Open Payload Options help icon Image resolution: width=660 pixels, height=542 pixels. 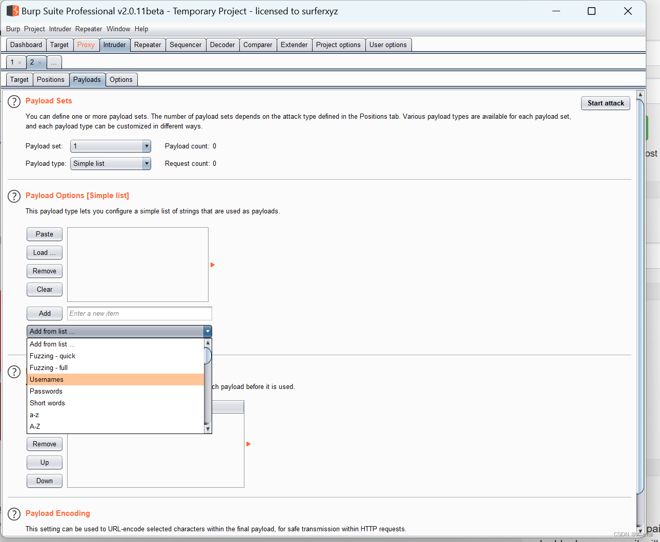pos(14,196)
